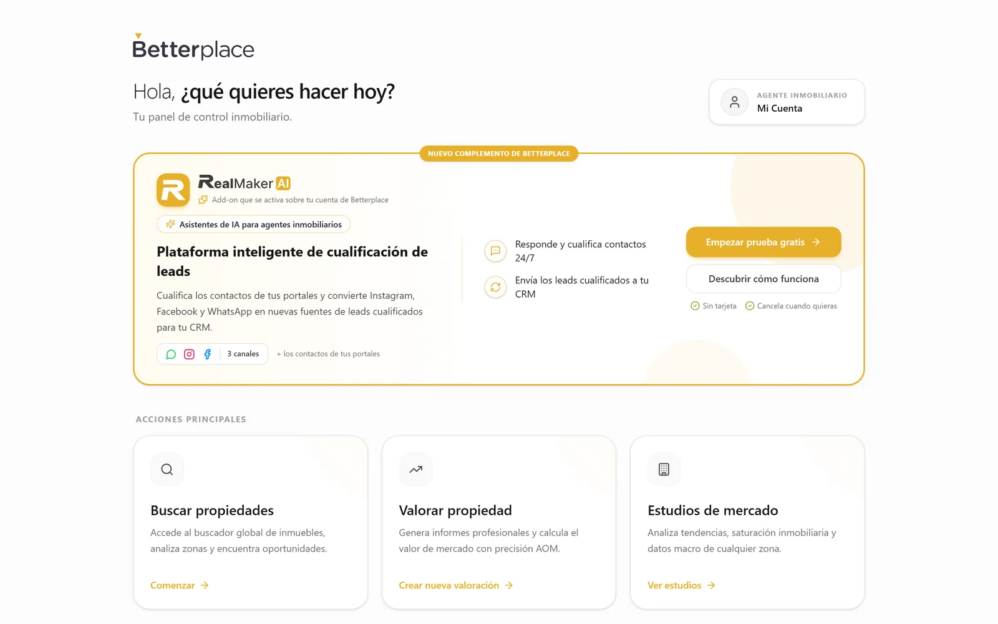The height and width of the screenshot is (624, 998).
Task: Click the checkmark icon beside Sin tarjeta
Action: [695, 306]
